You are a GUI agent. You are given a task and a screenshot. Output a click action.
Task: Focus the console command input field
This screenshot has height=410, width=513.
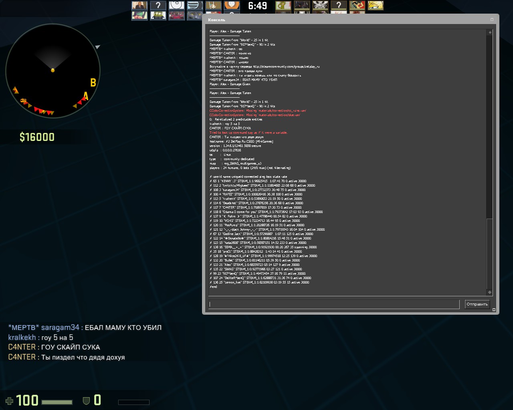click(x=333, y=304)
